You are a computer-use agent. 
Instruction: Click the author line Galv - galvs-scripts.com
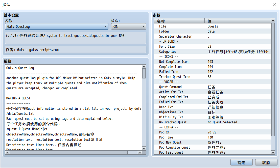(x=76, y=50)
